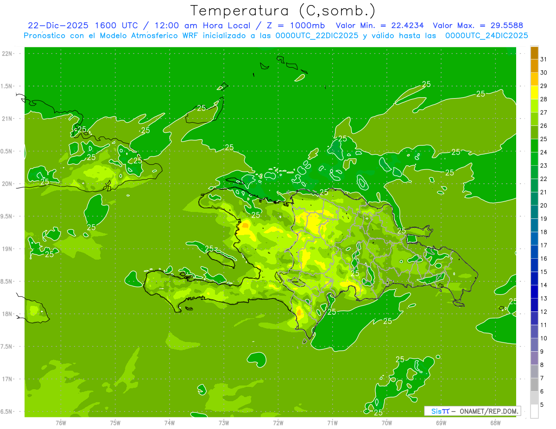
Task: Pick the white legend band below 5
Action: [x=534, y=411]
